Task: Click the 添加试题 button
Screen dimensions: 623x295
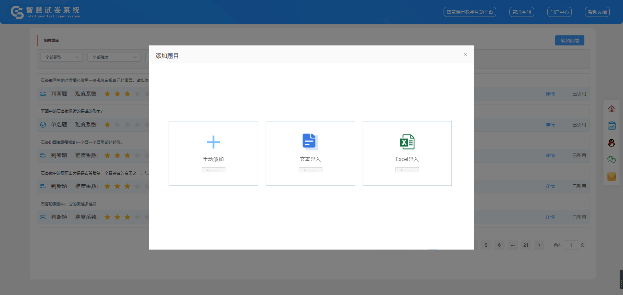Action: click(x=569, y=41)
